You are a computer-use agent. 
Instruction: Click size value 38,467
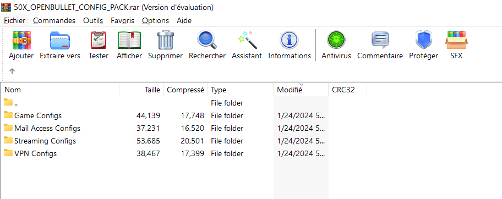(x=148, y=153)
